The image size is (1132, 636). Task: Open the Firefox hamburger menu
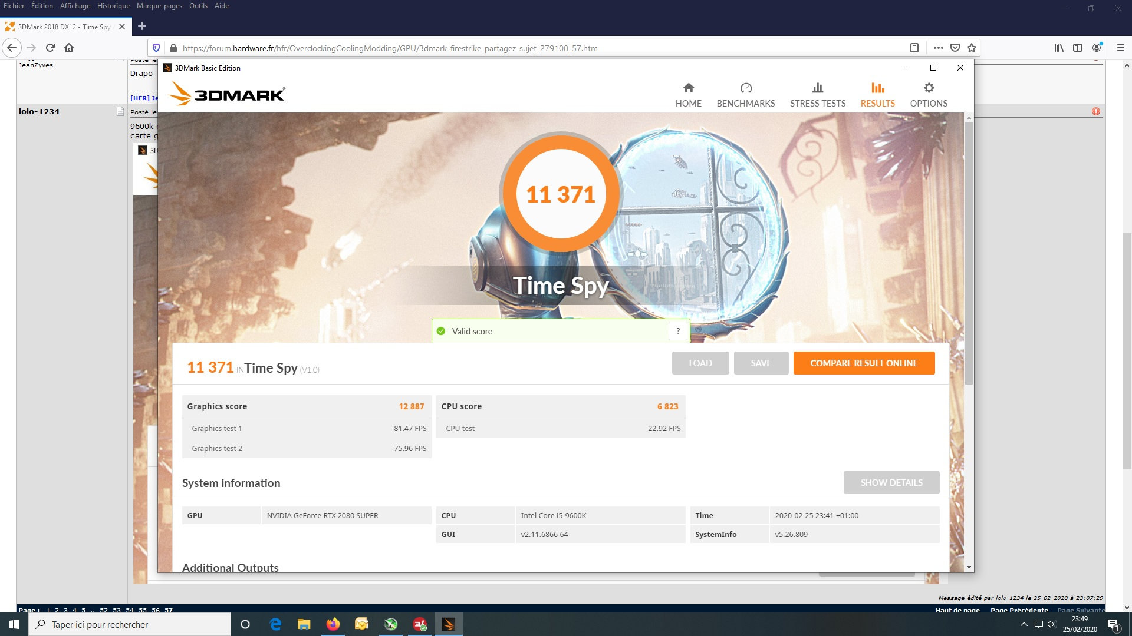[x=1120, y=48]
